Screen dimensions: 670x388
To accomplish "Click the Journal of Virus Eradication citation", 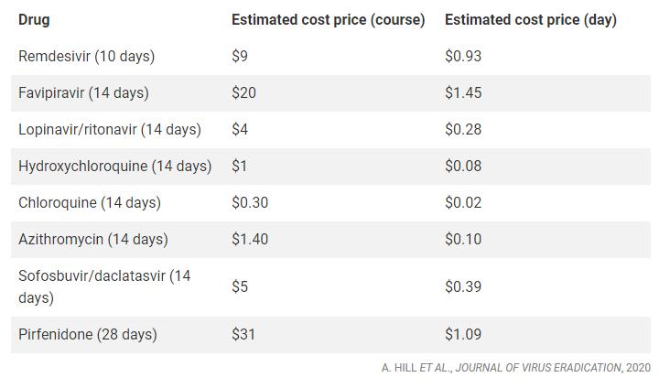I will pyautogui.click(x=515, y=368).
